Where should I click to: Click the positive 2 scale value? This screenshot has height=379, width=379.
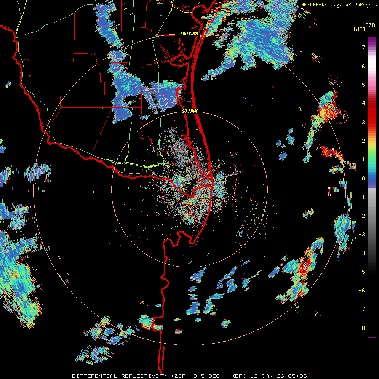click(363, 141)
